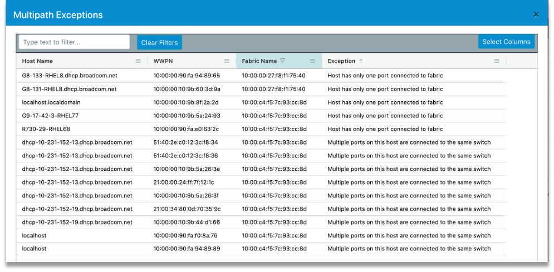Click WWPN 10:00:00:10:9b:44:d1:66
Screen dimensions: 554x272
(x=187, y=222)
